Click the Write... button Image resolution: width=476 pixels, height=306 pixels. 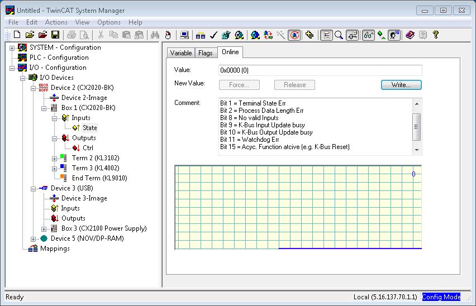[x=401, y=85]
